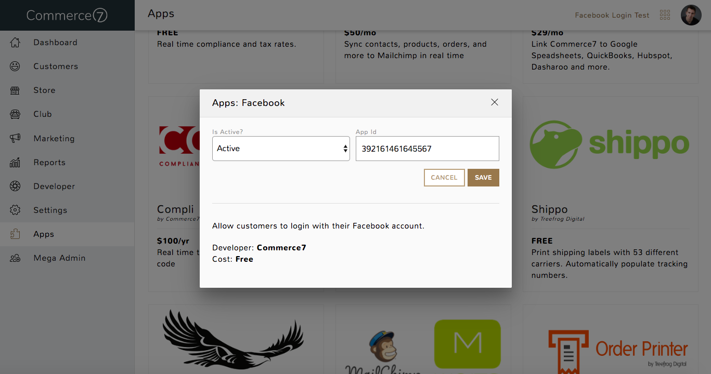
Task: Click the Marketing megaphone icon
Action: 15,139
